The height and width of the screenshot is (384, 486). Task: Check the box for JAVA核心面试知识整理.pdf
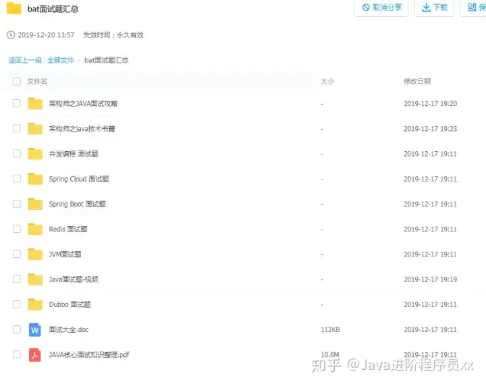[17, 354]
